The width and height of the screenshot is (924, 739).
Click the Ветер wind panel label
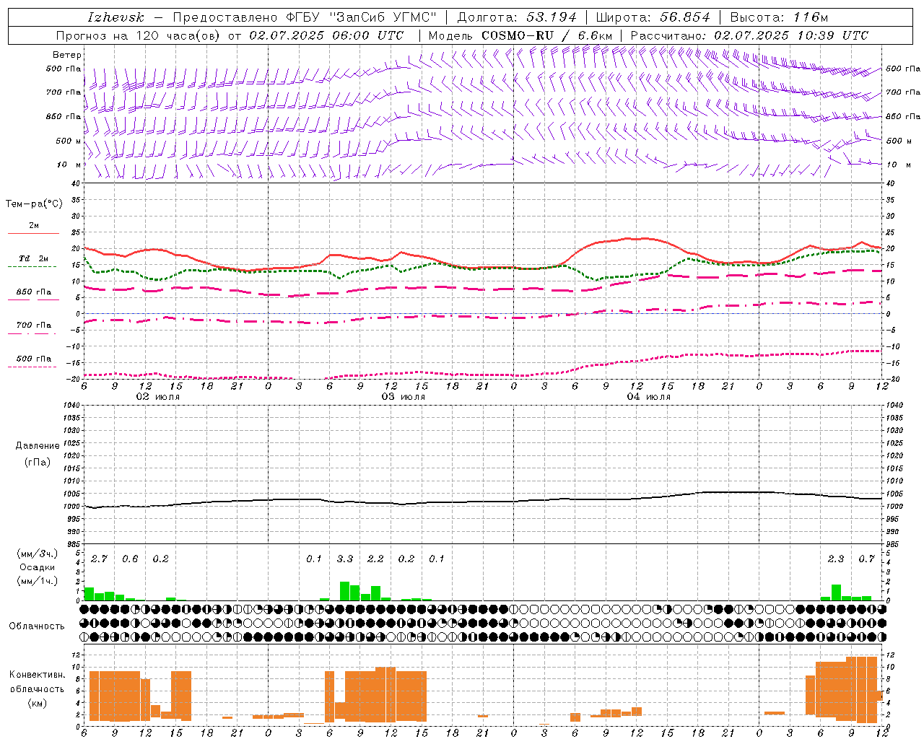pyautogui.click(x=66, y=55)
